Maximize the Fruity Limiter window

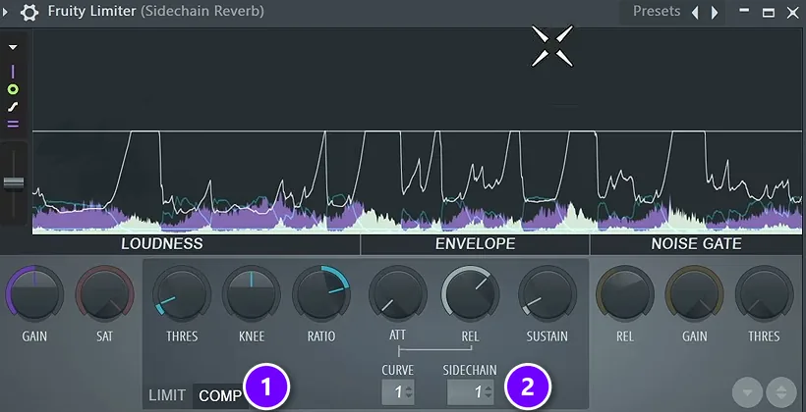(x=769, y=13)
